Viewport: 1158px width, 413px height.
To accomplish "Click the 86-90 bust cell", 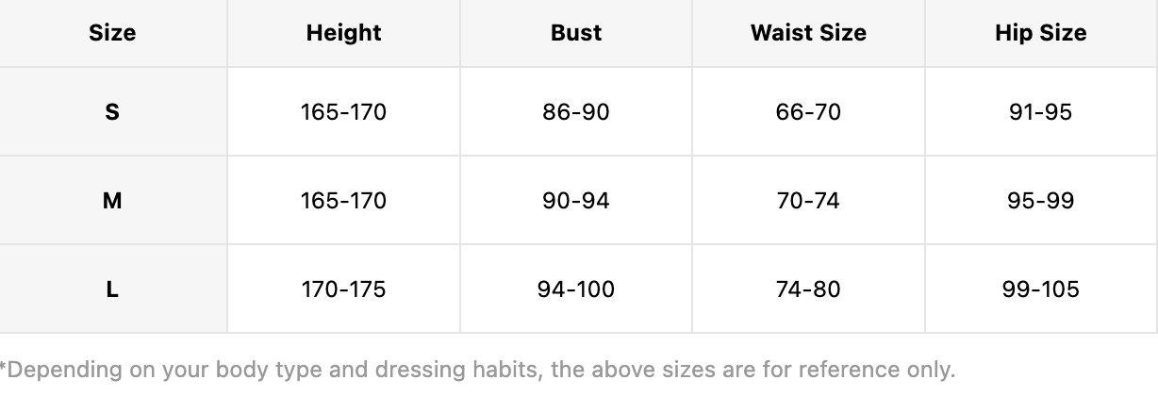I will 576,112.
